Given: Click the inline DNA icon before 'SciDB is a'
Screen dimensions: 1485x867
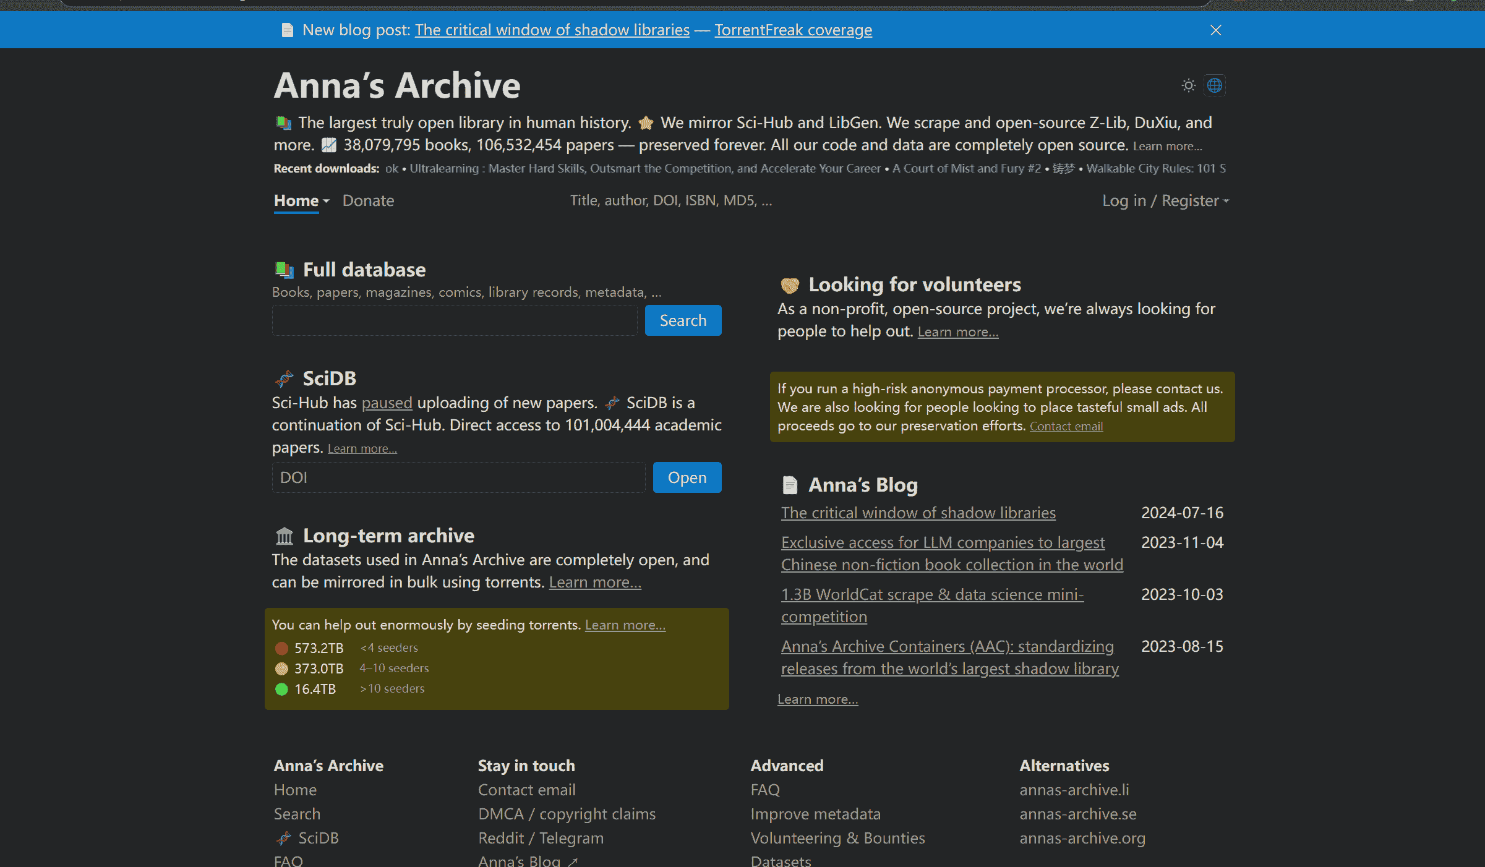Looking at the screenshot, I should (612, 403).
